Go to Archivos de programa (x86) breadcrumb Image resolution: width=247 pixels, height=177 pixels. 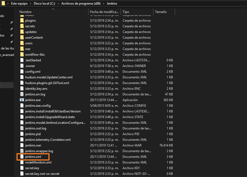81,4
